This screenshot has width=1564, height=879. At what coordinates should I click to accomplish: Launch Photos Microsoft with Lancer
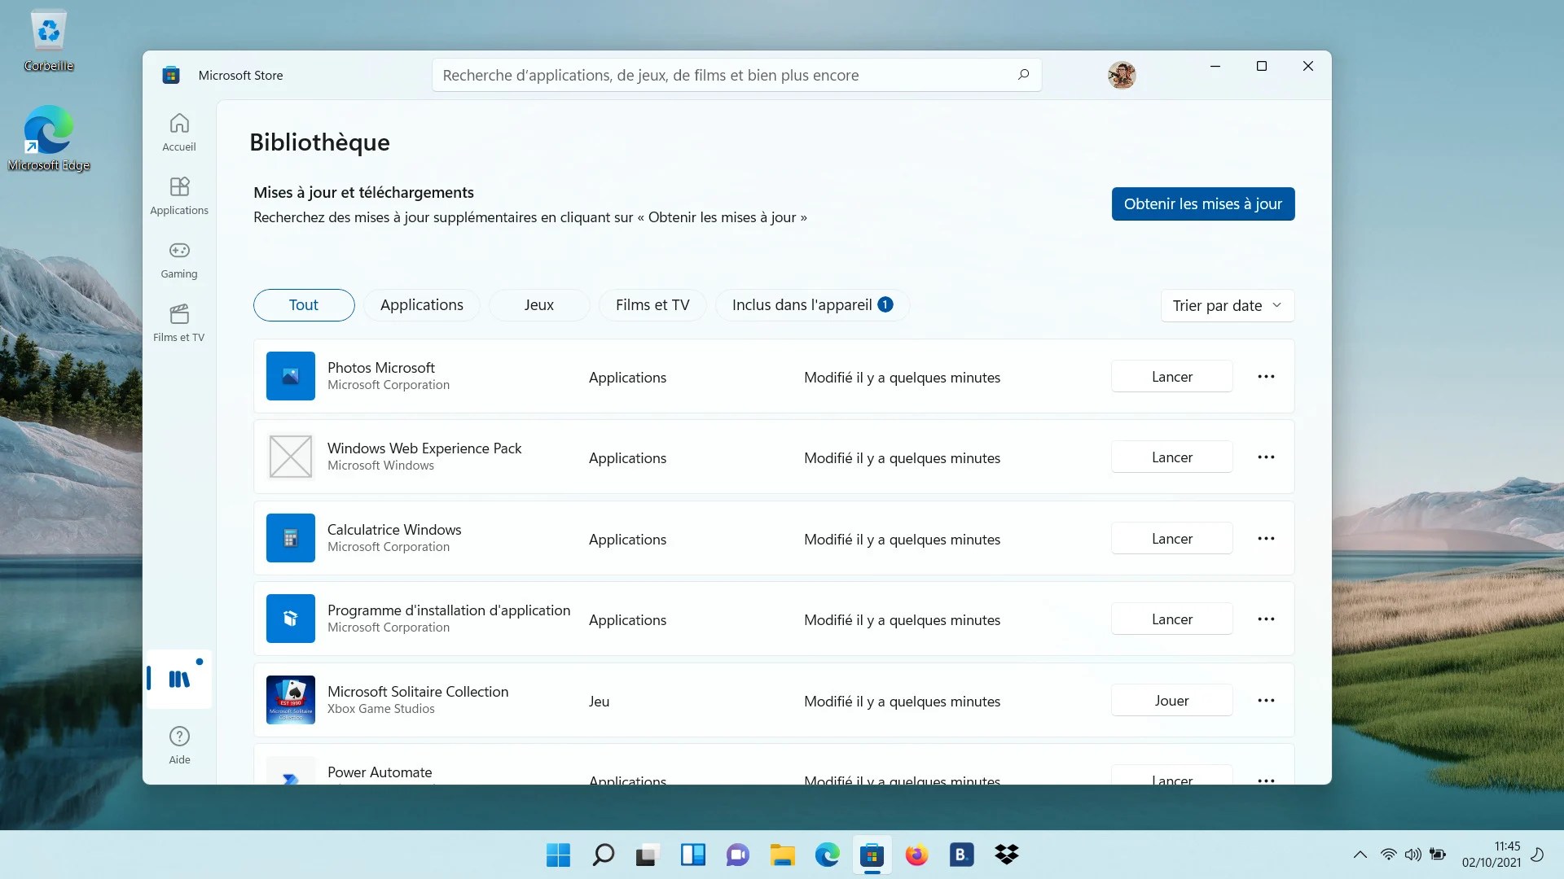click(x=1171, y=376)
